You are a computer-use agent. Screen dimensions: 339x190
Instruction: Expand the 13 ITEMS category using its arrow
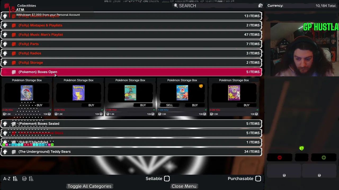5,16
